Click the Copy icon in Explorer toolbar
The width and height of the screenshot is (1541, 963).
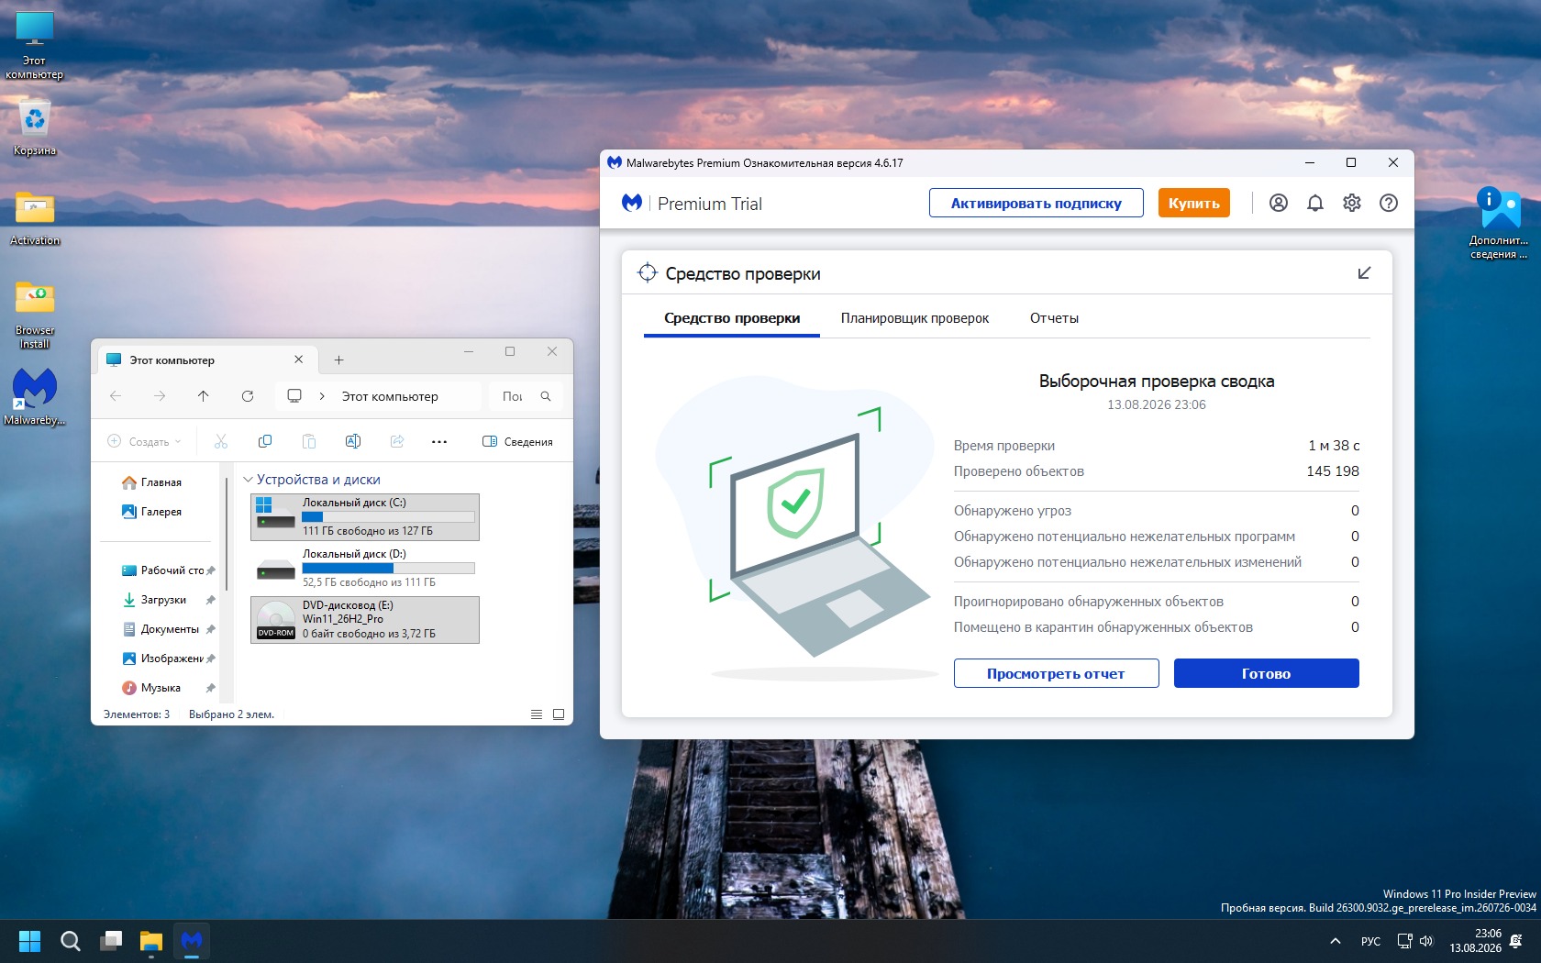coord(265,441)
